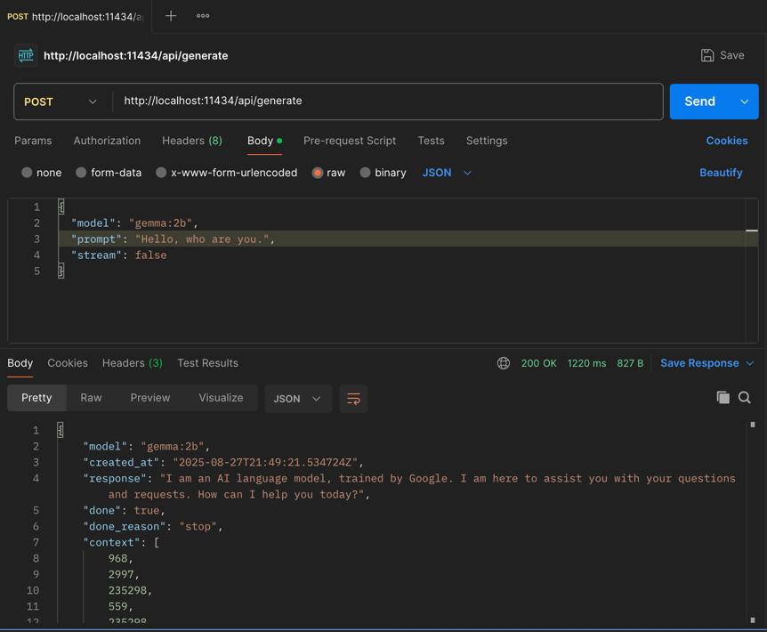Switch to the Params tab
767x632 pixels.
(x=33, y=141)
